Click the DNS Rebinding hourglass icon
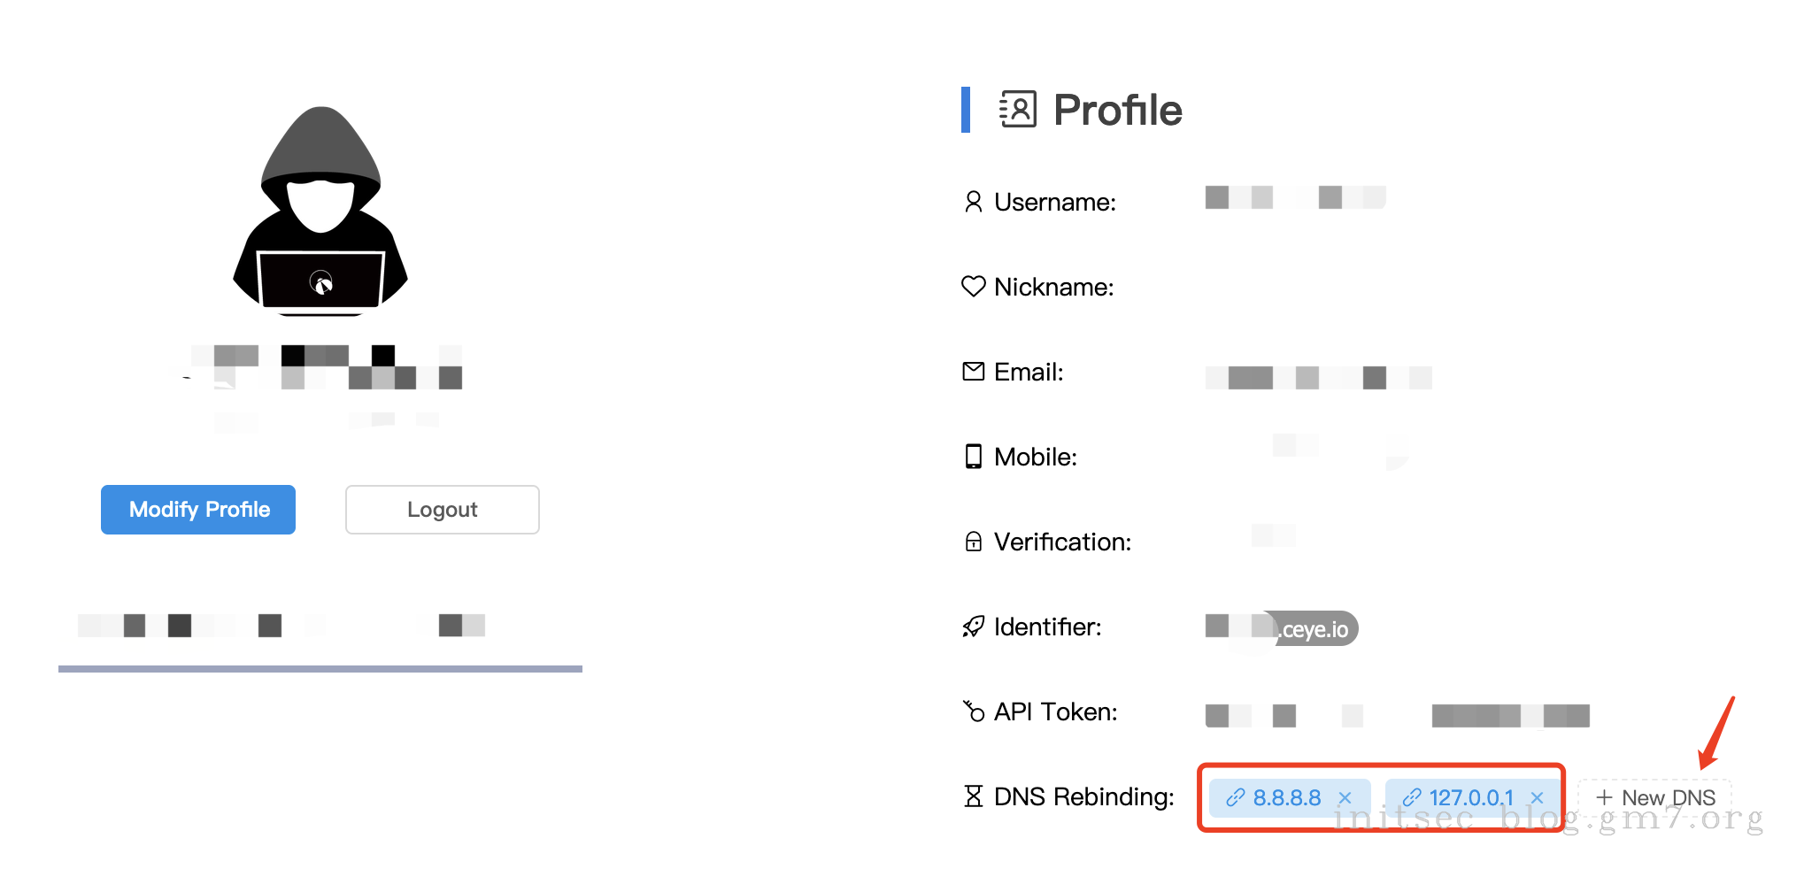This screenshot has height=869, width=1804. click(973, 796)
